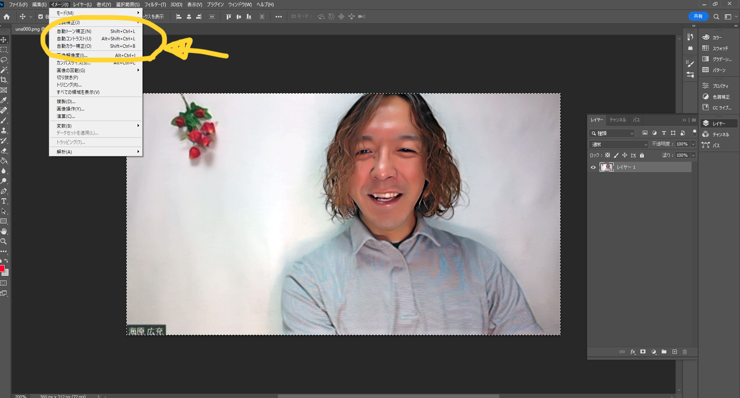Image resolution: width=740 pixels, height=398 pixels.
Task: Select the Magic Wand tool
Action: point(4,70)
